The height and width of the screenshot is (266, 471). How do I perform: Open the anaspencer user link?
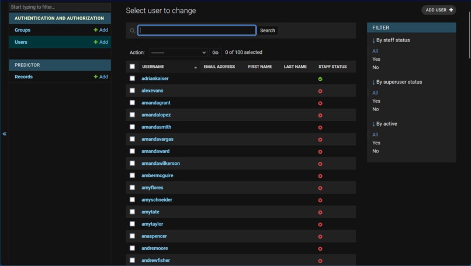[154, 236]
